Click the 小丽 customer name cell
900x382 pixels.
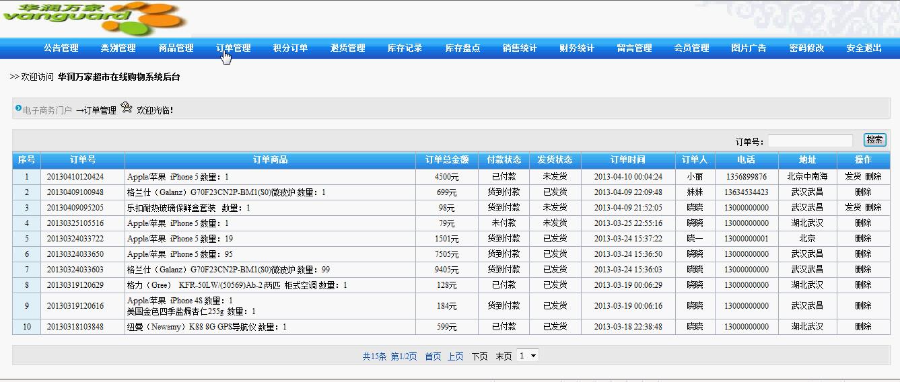(695, 177)
